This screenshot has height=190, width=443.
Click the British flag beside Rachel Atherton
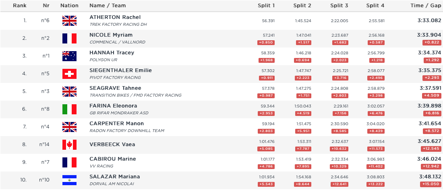click(69, 21)
